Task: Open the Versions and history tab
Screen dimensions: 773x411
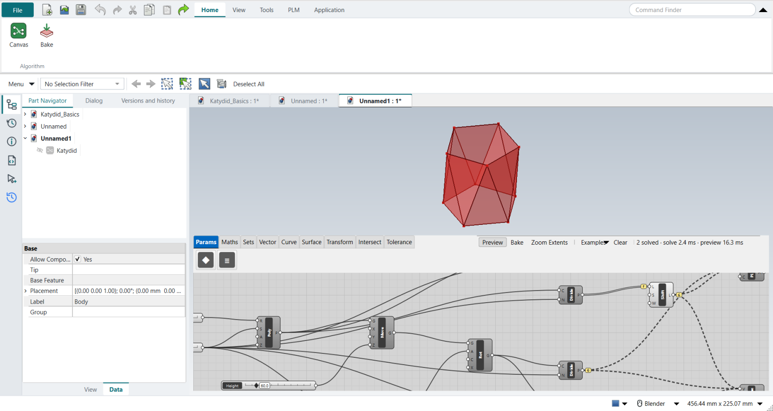Action: tap(148, 101)
